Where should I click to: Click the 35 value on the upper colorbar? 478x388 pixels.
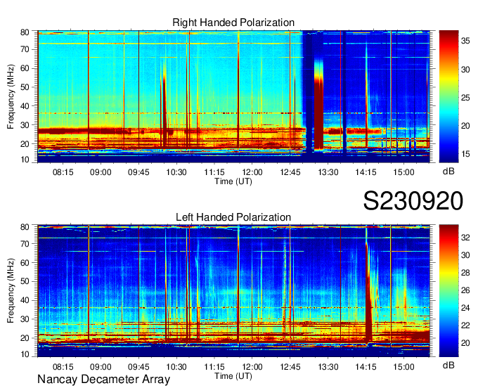pos(465,41)
